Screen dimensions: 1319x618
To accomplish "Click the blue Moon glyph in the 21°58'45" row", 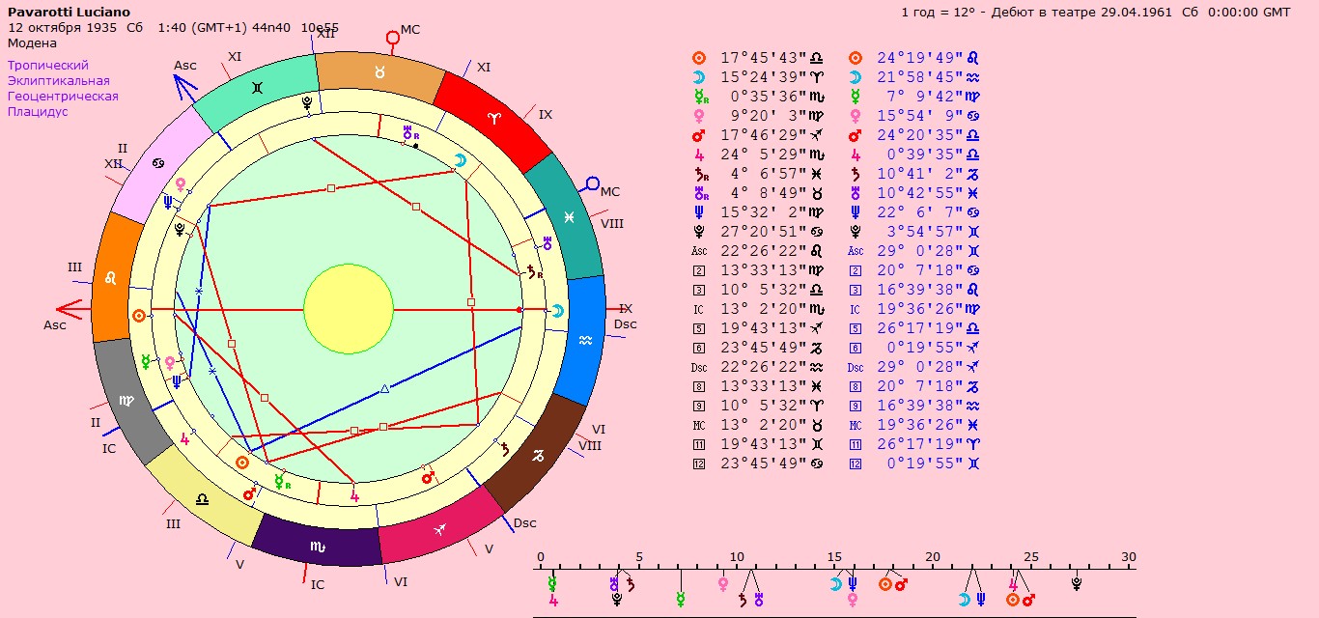I will point(855,77).
